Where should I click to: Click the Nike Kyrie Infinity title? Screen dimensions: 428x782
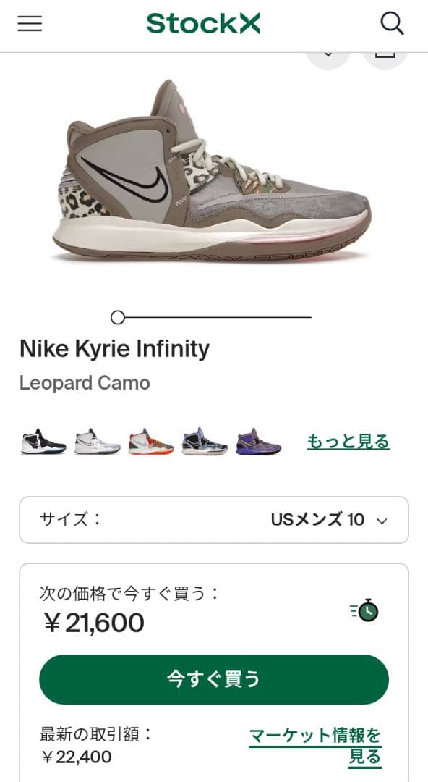pos(114,349)
